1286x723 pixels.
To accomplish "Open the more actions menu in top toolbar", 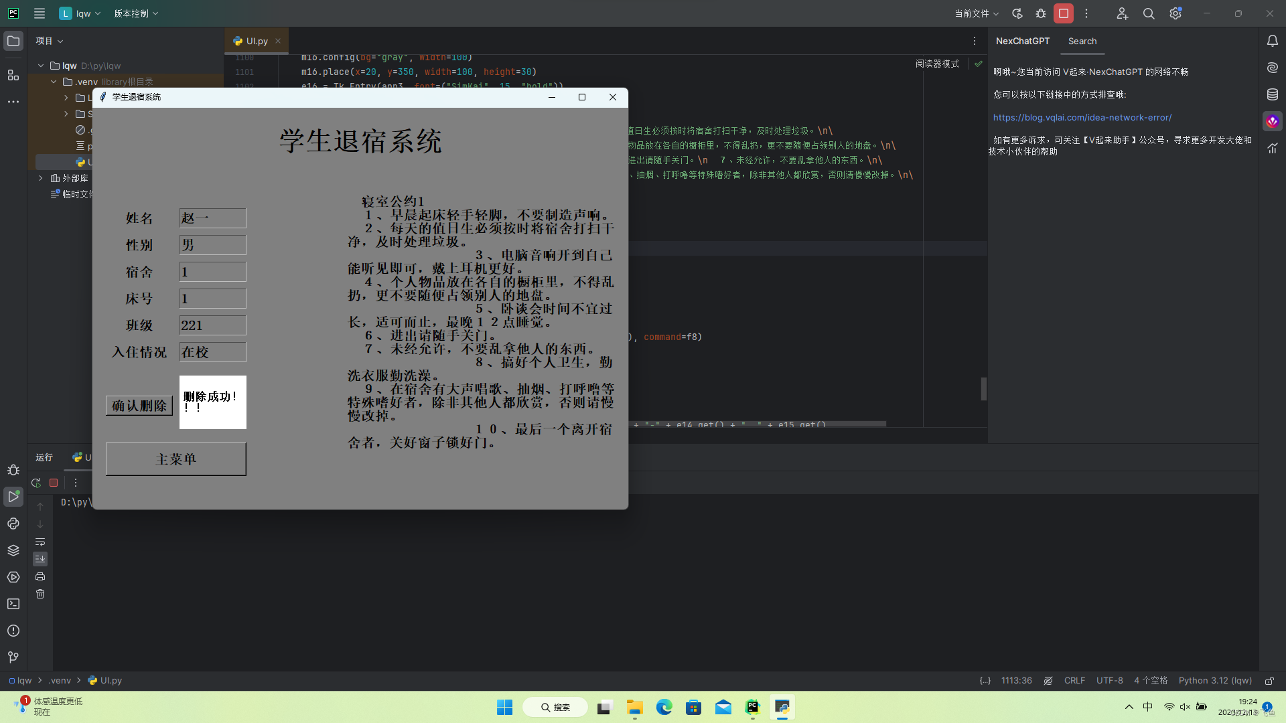I will [x=1086, y=13].
